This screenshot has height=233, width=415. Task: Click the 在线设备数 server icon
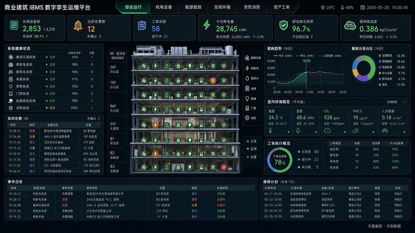pos(14,25)
